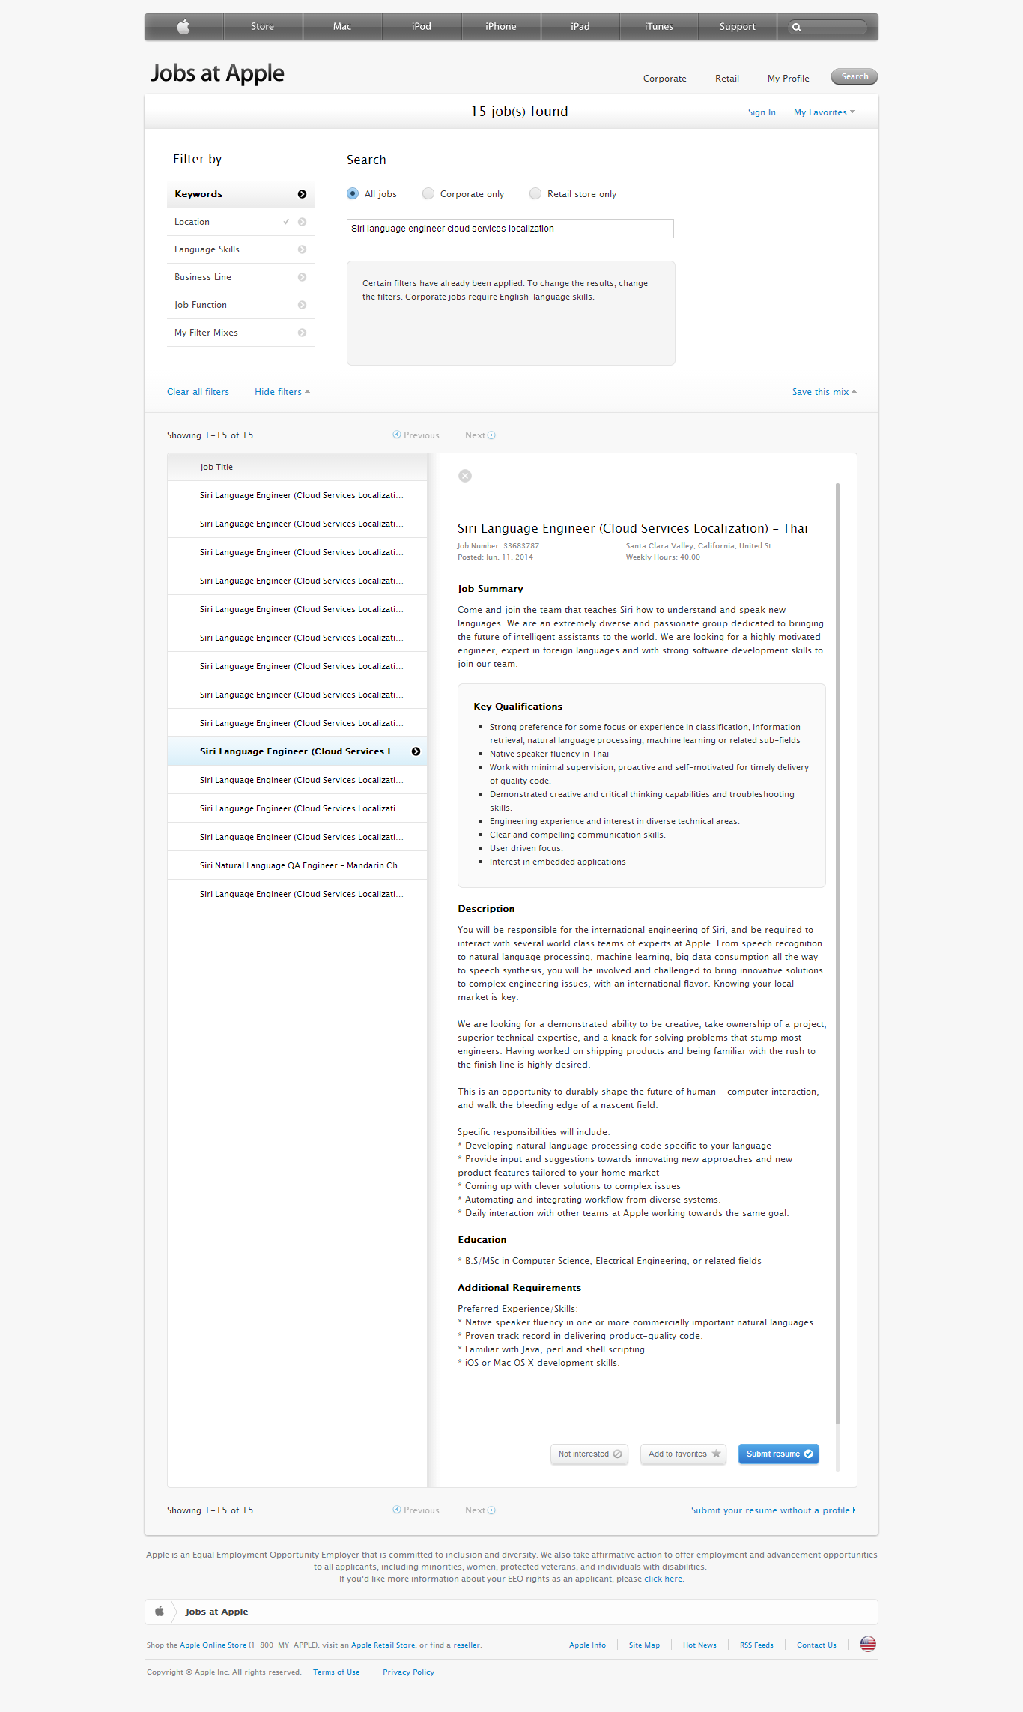1023x1712 pixels.
Task: Click the Search button near My Profile
Action: [854, 76]
